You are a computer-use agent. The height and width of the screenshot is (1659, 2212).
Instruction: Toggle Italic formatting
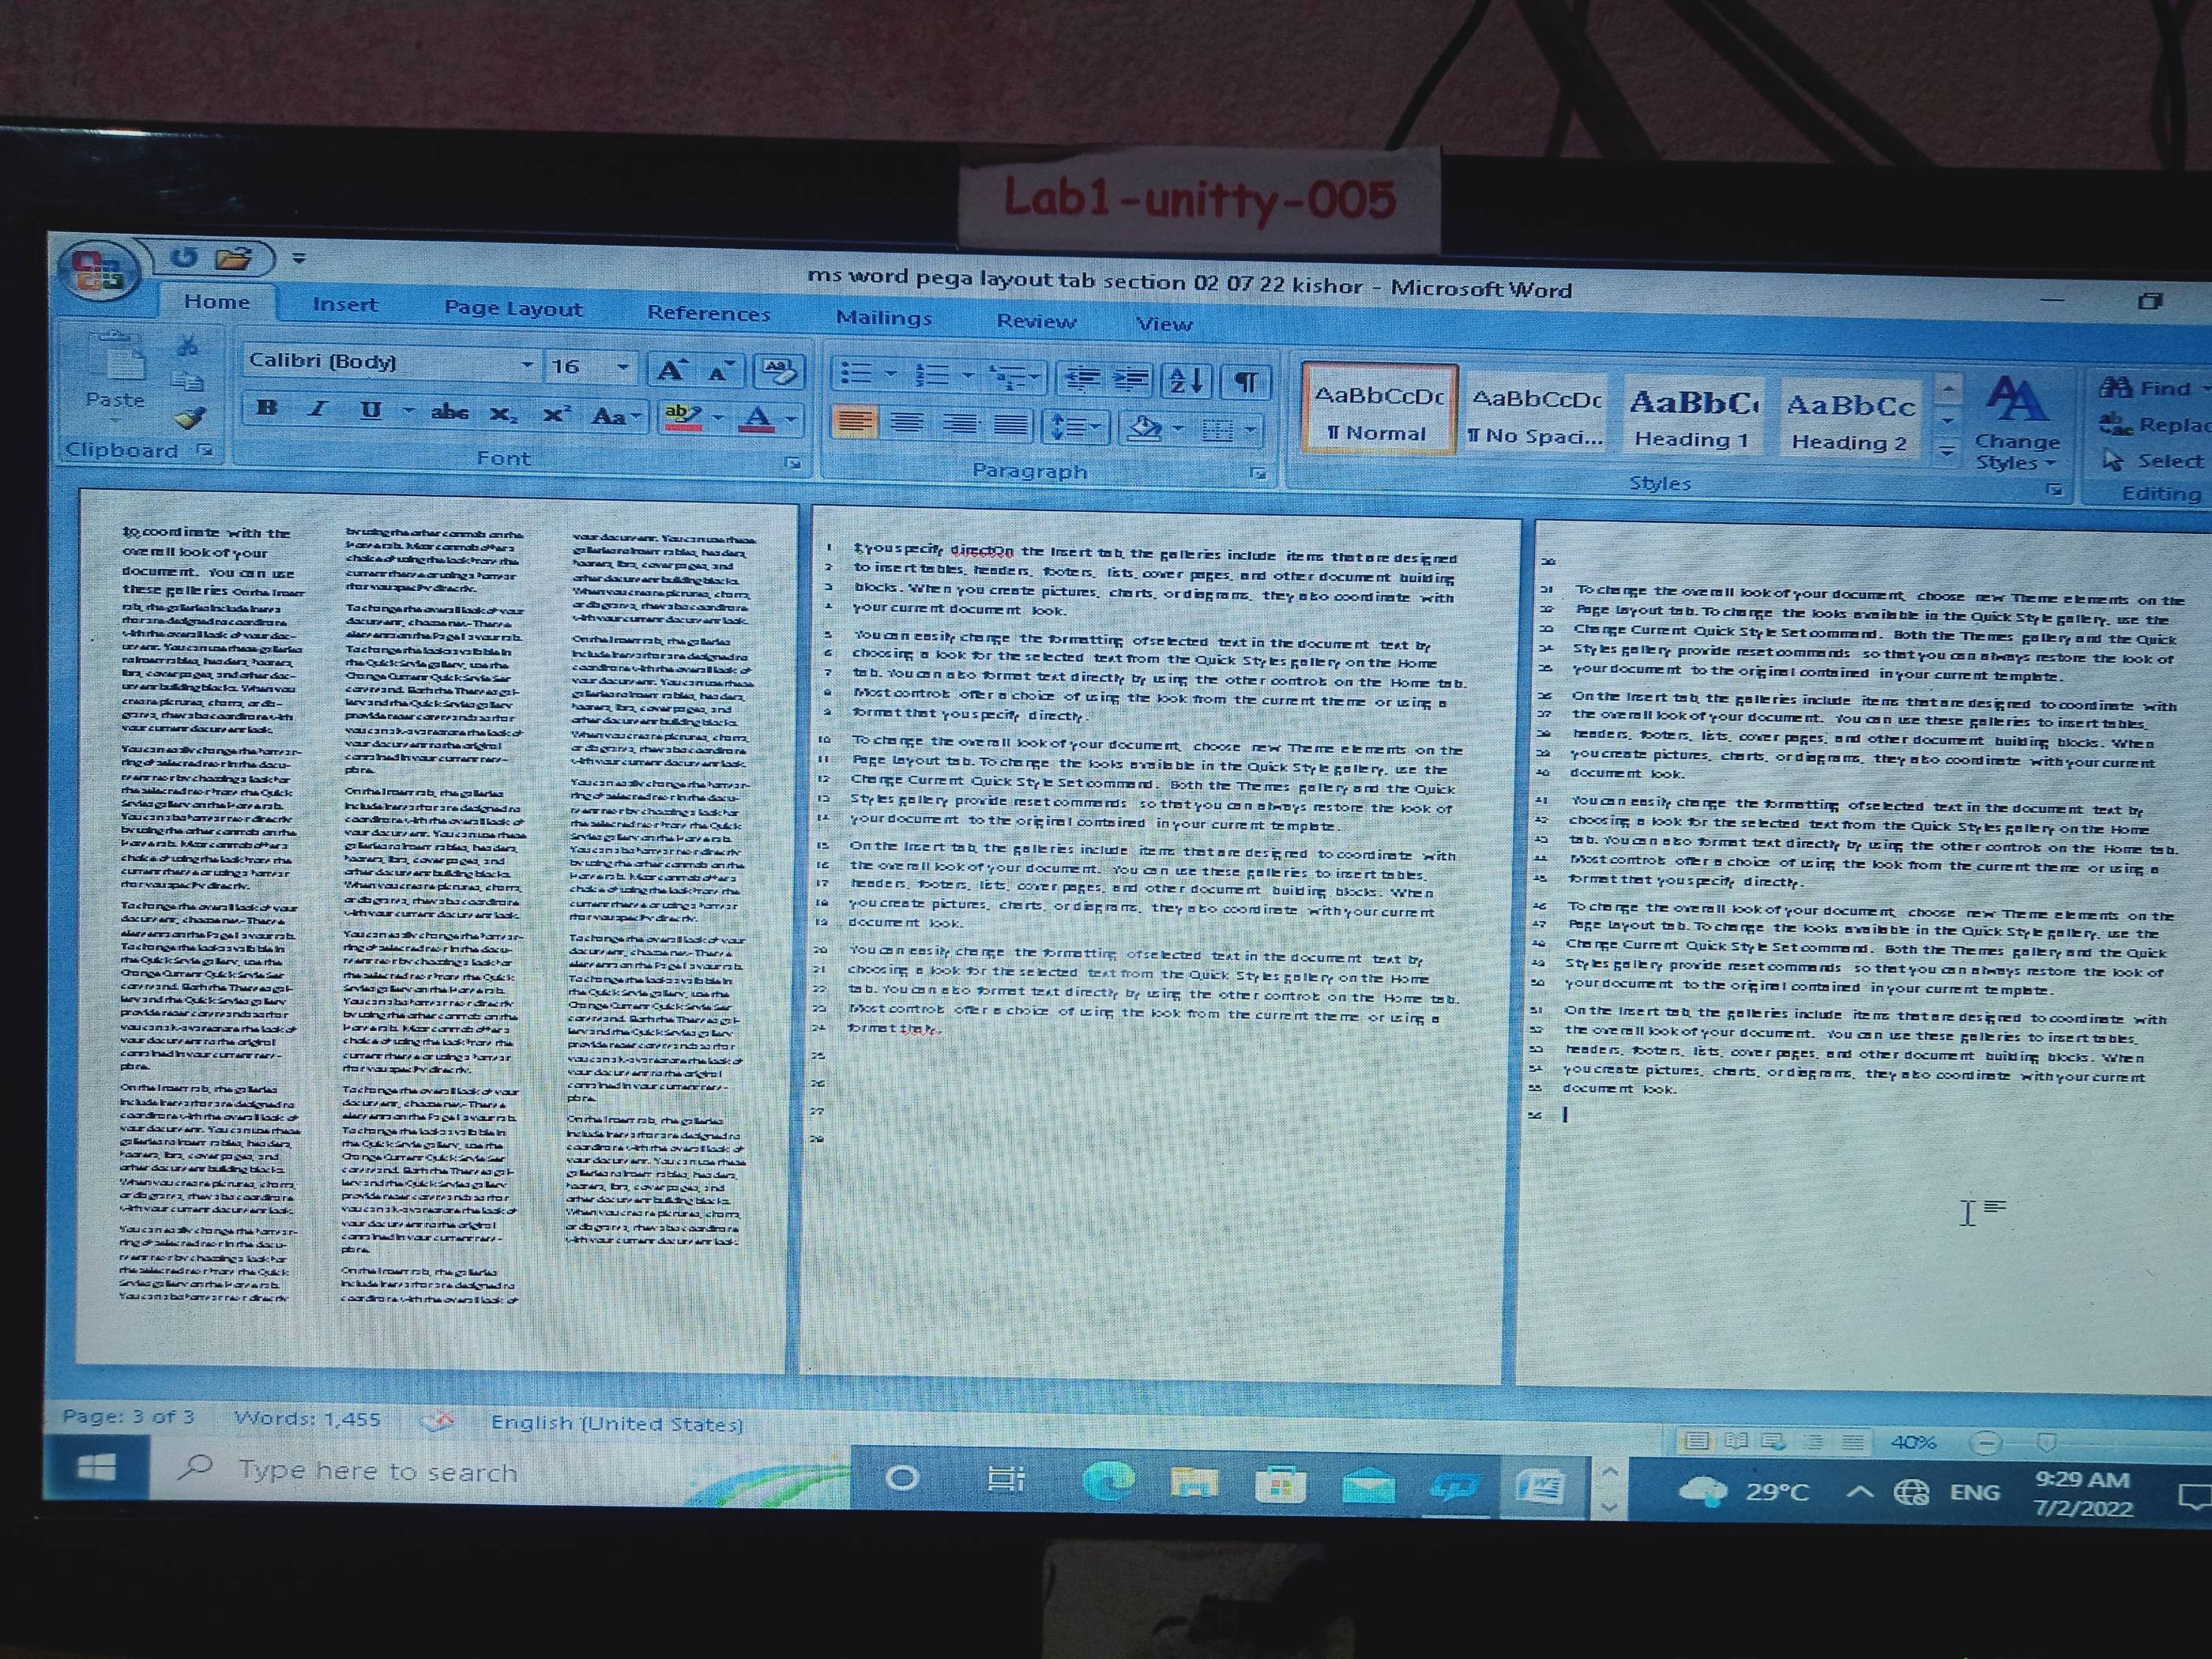coord(318,409)
